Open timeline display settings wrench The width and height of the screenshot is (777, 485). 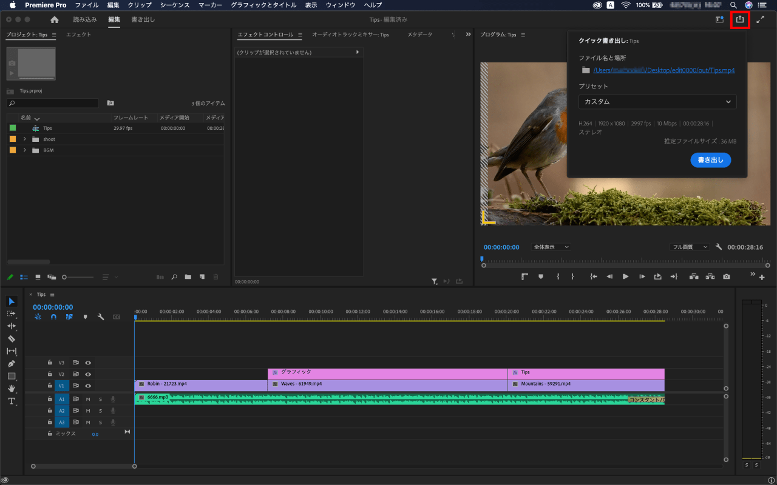pos(101,317)
